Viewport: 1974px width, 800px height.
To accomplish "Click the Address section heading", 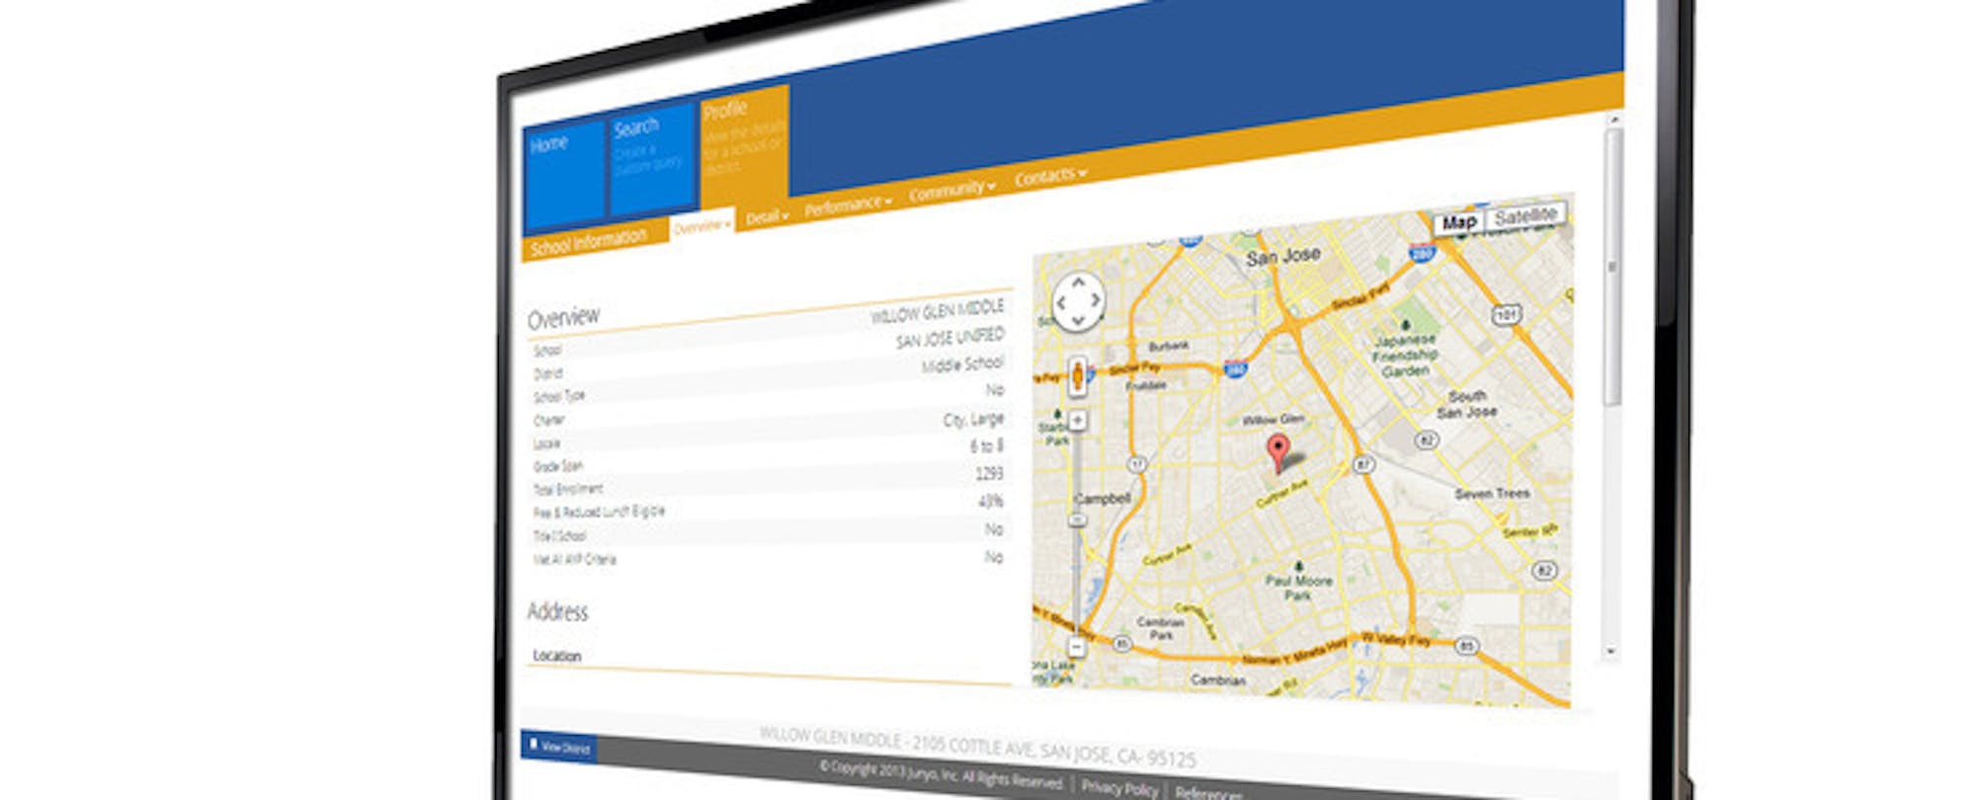I will click(557, 611).
